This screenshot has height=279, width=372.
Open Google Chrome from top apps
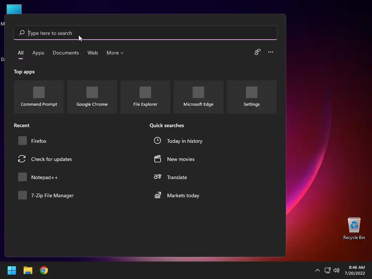coord(92,97)
